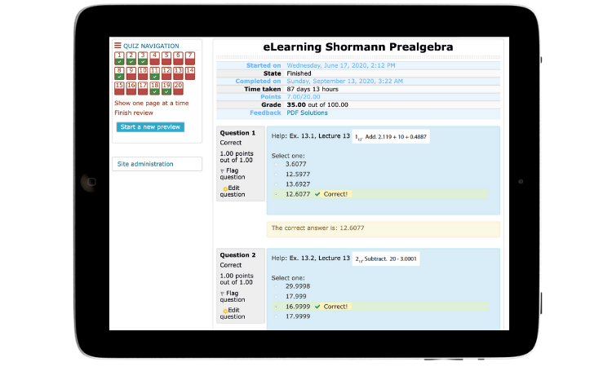Jump to question 1 in quiz navigation
This screenshot has width=612, height=367.
click(119, 58)
